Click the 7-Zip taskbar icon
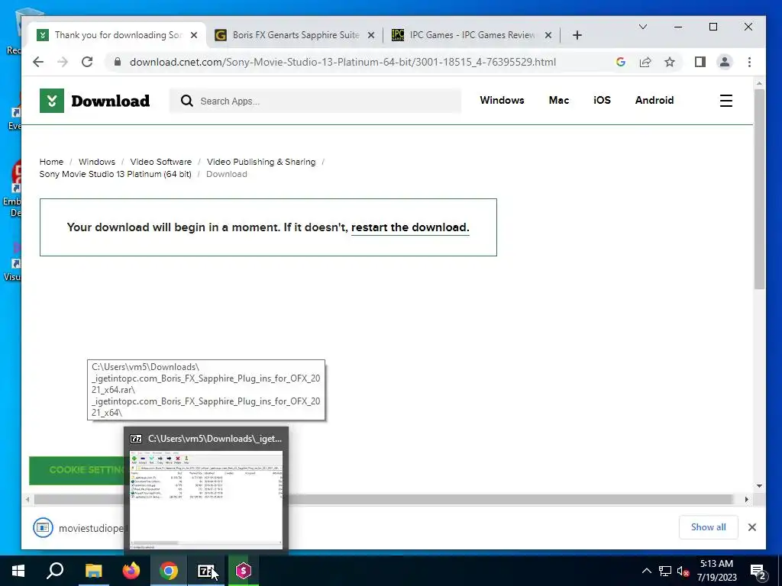Image resolution: width=782 pixels, height=586 pixels. (206, 571)
